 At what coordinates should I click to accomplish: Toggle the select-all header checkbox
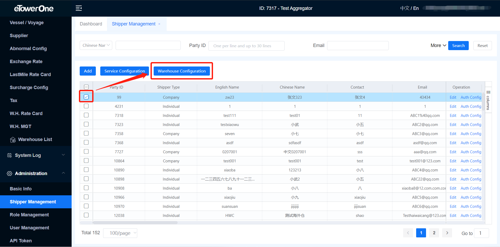pos(86,87)
